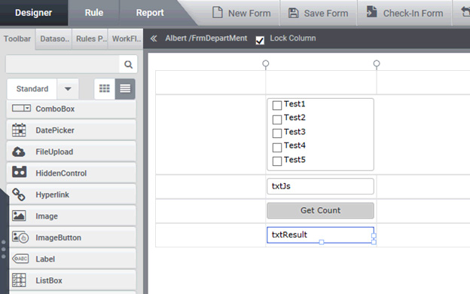Select the FileUpload cloud icon

[19, 152]
